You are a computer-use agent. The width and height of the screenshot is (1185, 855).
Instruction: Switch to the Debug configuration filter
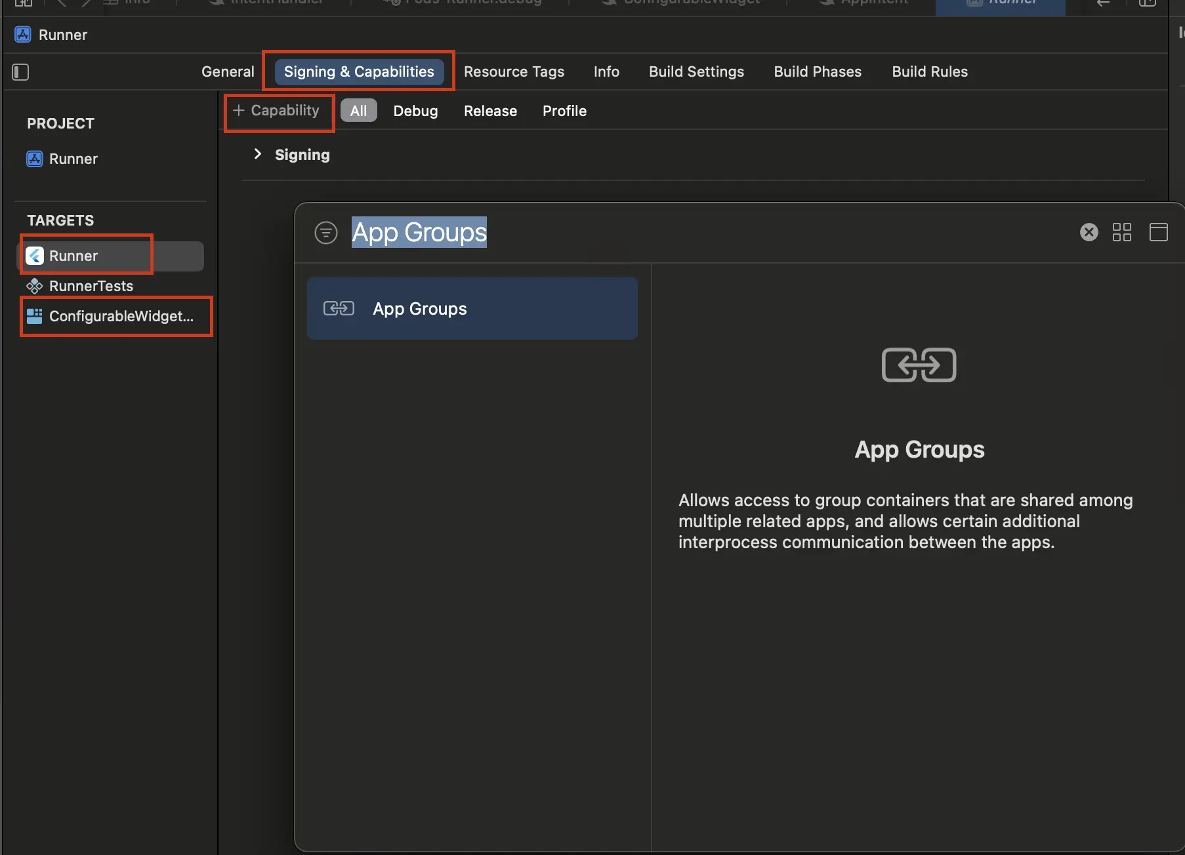415,111
